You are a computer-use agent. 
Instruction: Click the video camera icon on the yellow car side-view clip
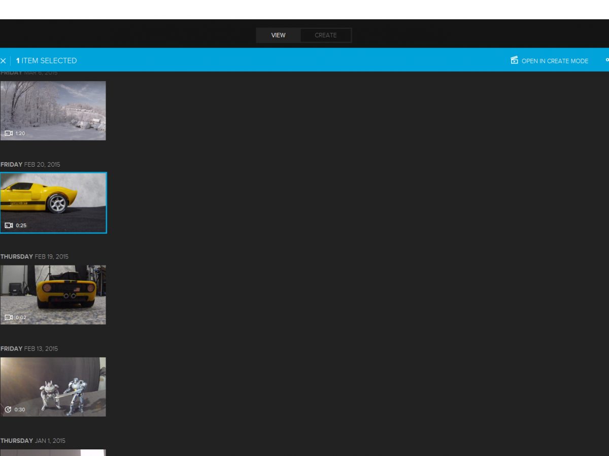coord(9,225)
